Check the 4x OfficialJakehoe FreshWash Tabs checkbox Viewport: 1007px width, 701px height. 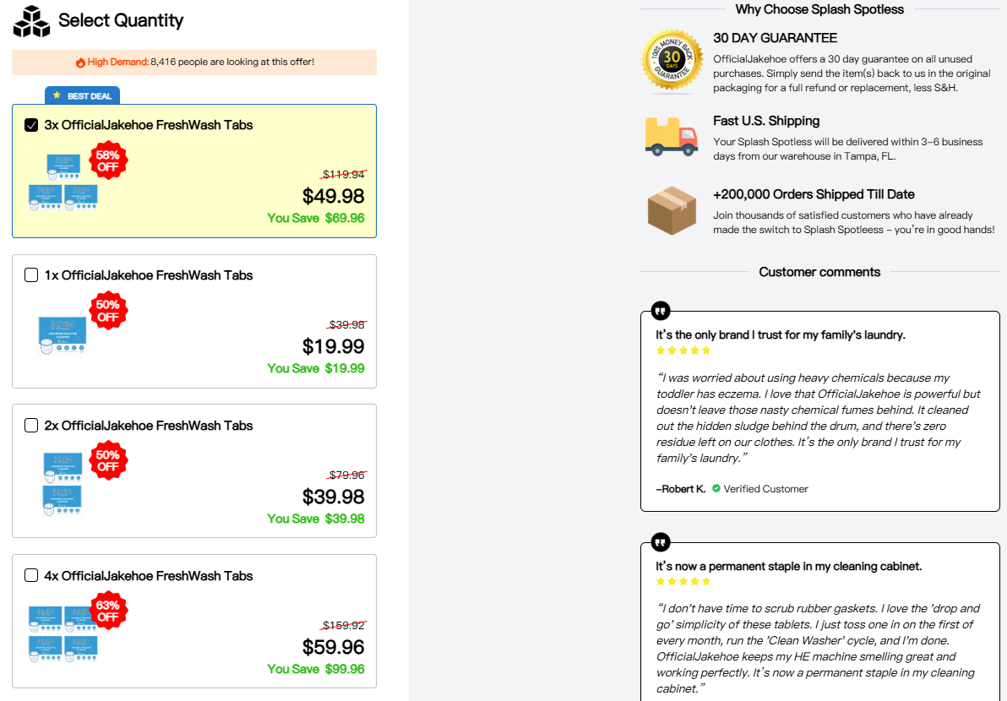coord(31,576)
